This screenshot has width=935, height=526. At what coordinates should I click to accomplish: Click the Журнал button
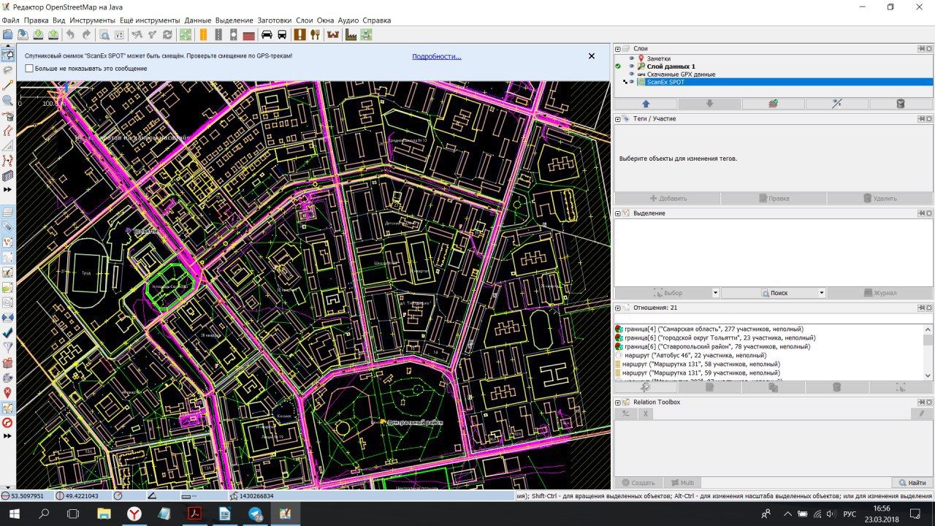click(x=880, y=293)
